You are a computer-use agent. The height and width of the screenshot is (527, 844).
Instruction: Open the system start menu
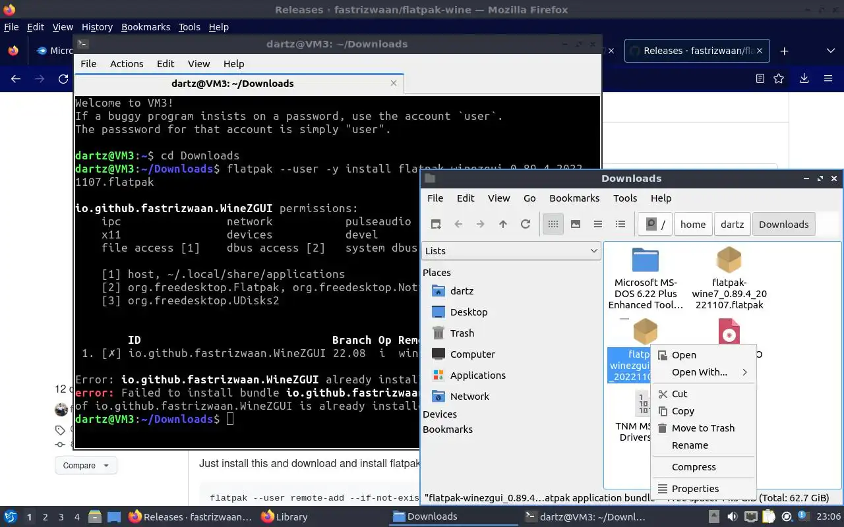coord(11,517)
